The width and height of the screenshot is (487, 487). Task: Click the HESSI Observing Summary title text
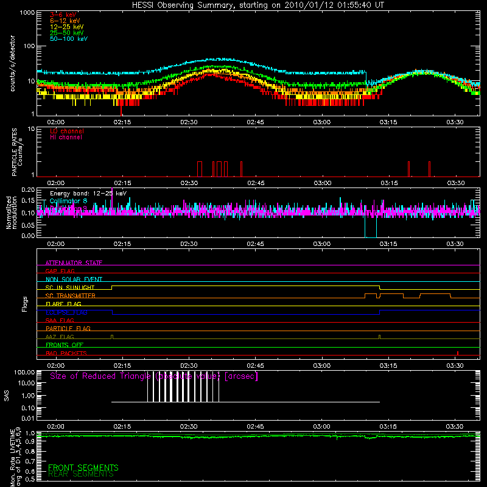(258, 5)
